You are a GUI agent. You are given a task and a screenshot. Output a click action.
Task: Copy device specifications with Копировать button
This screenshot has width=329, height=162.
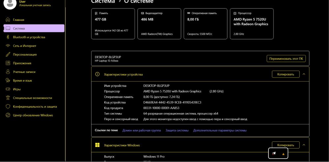point(286,74)
